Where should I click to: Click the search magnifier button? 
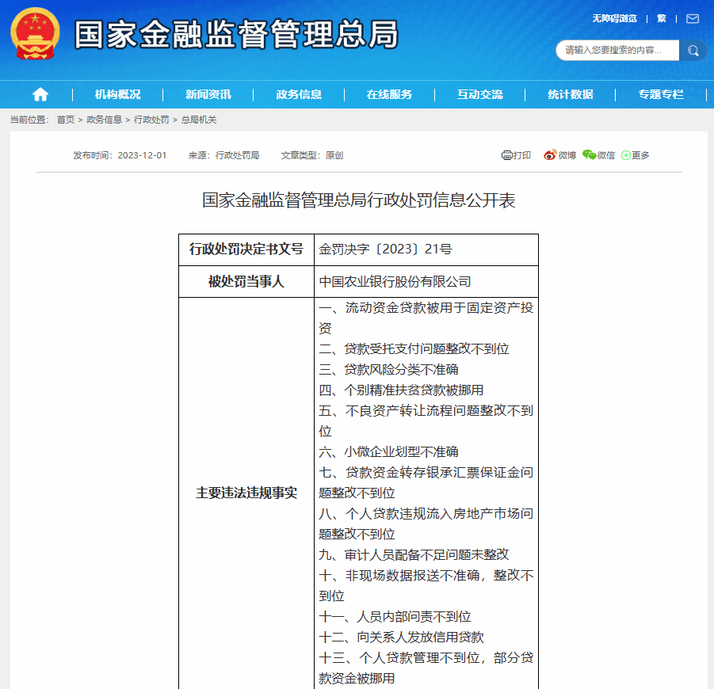[x=693, y=50]
